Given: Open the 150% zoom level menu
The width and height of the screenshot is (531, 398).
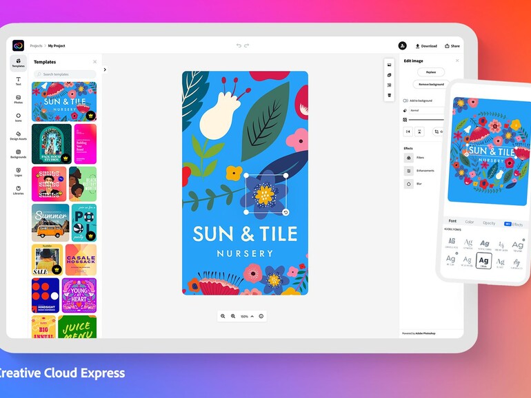Looking at the screenshot, I should coord(247,317).
